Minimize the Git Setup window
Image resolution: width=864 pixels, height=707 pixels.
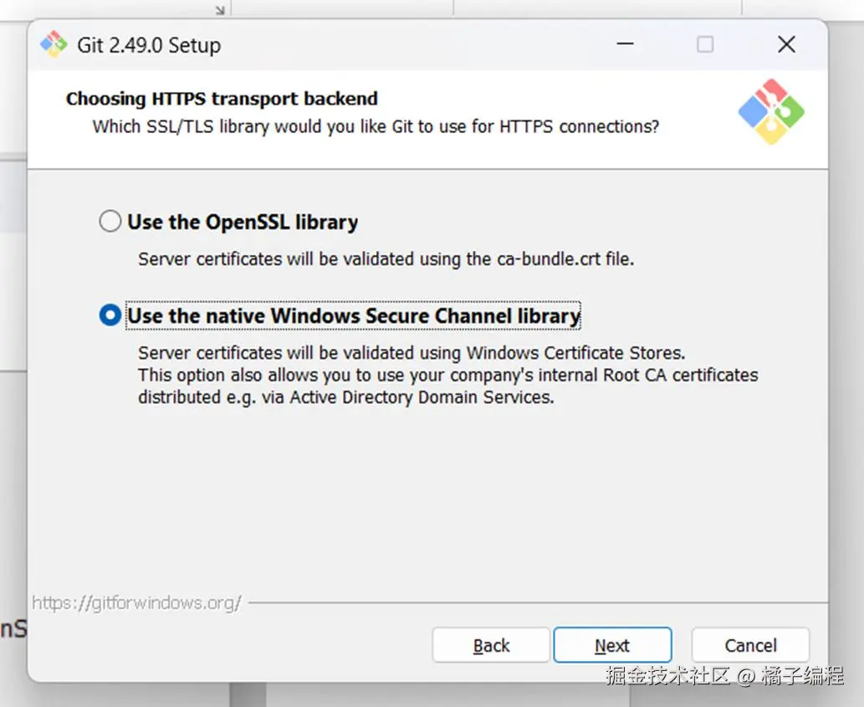[x=624, y=44]
